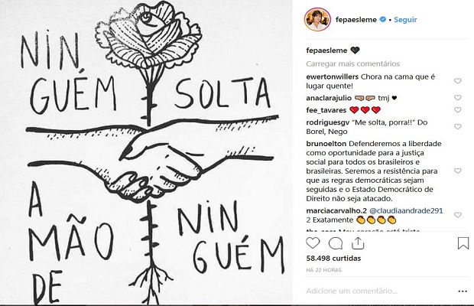Open the comment bubble icon

336,243
